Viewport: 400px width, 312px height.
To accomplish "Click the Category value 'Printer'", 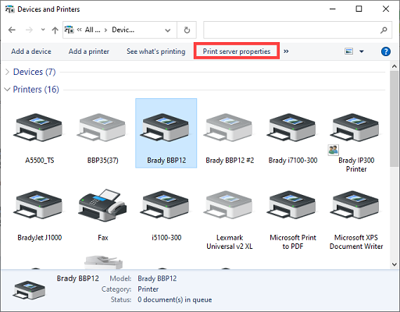I will (148, 289).
